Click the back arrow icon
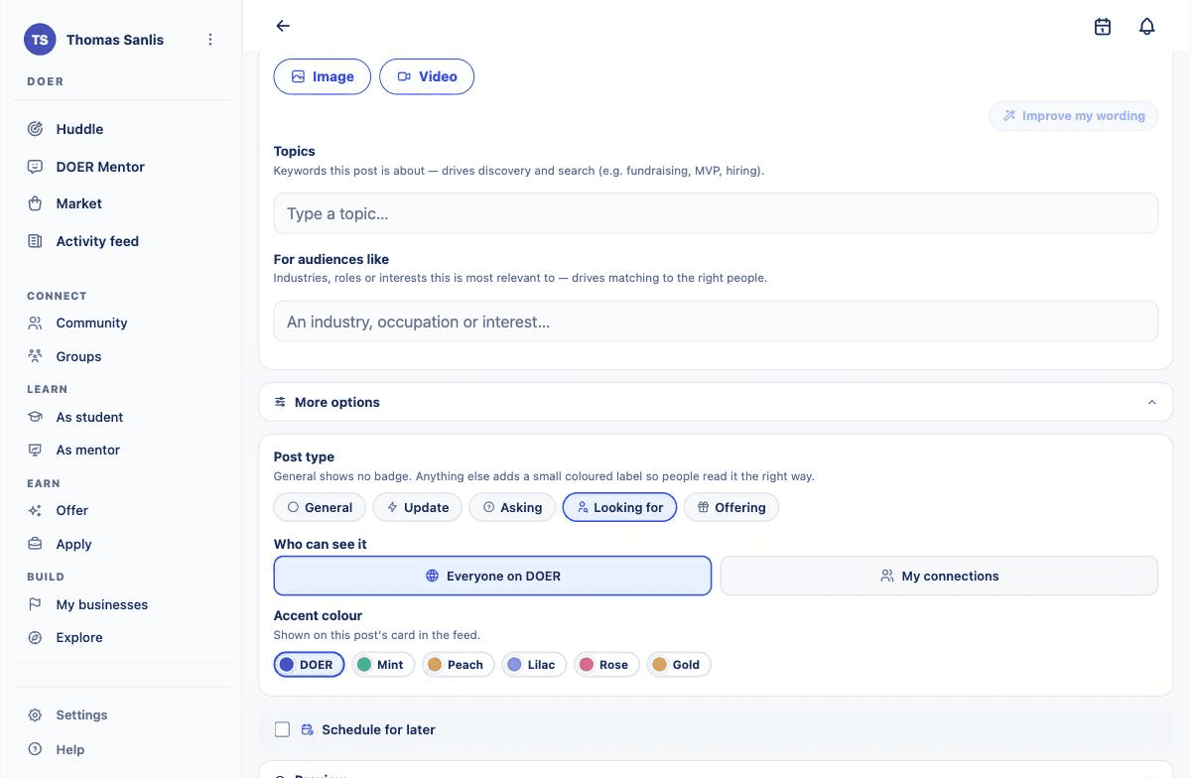The width and height of the screenshot is (1191, 778). click(x=283, y=26)
